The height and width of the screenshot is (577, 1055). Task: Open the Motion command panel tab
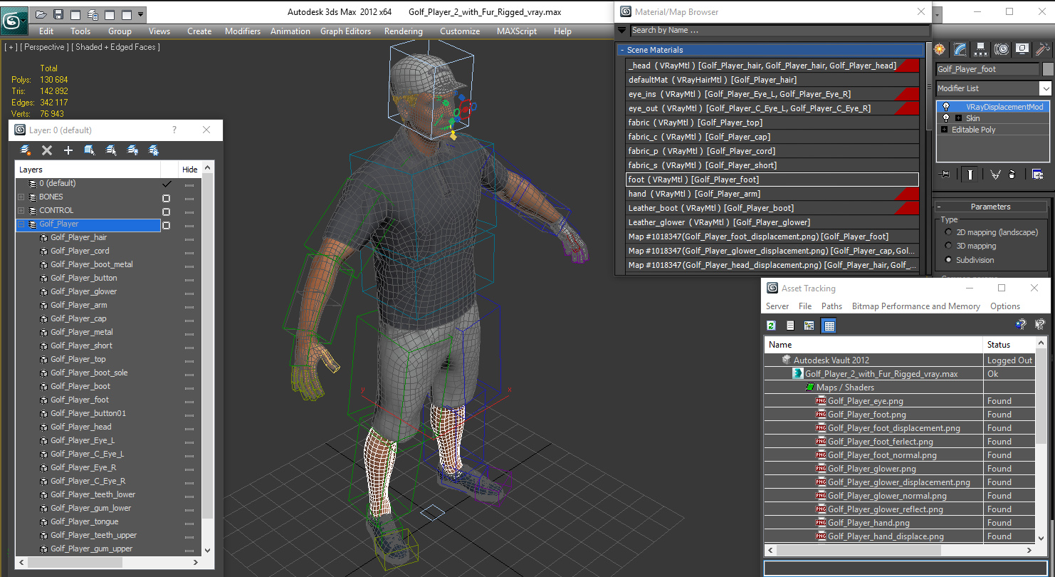coord(1002,49)
